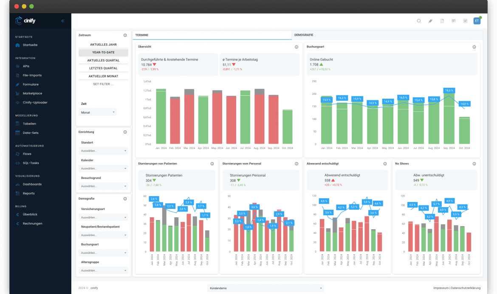The height and width of the screenshot is (294, 497).
Task: Open the ET user avatar menu
Action: 477,21
